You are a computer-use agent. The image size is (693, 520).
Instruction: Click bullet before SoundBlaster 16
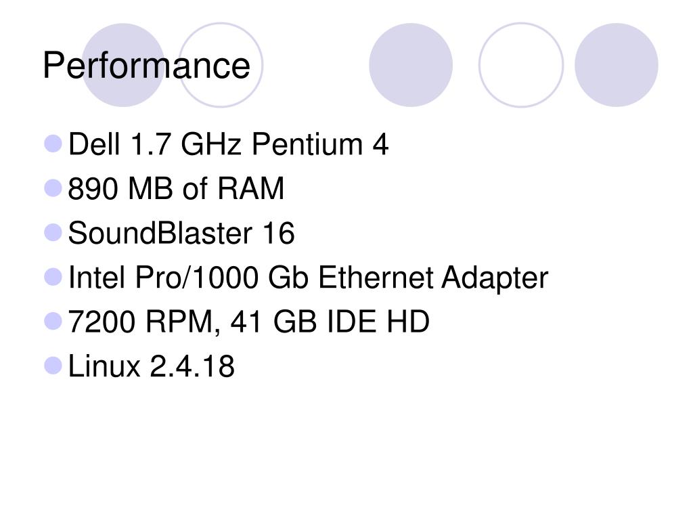53,233
